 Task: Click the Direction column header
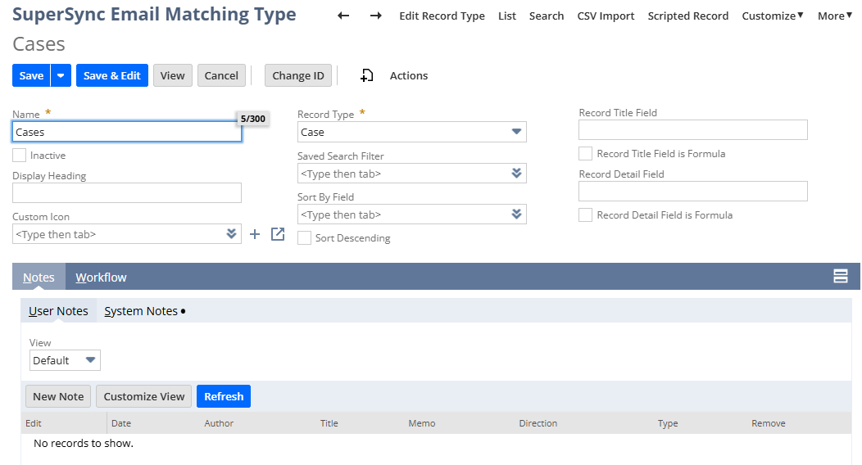[x=538, y=423]
